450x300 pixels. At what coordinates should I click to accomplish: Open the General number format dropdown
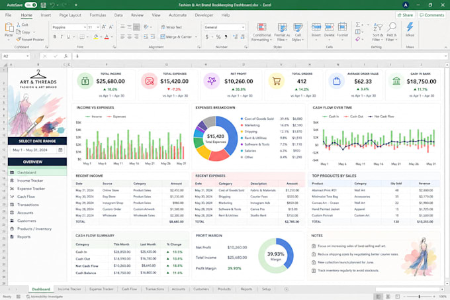pos(243,27)
